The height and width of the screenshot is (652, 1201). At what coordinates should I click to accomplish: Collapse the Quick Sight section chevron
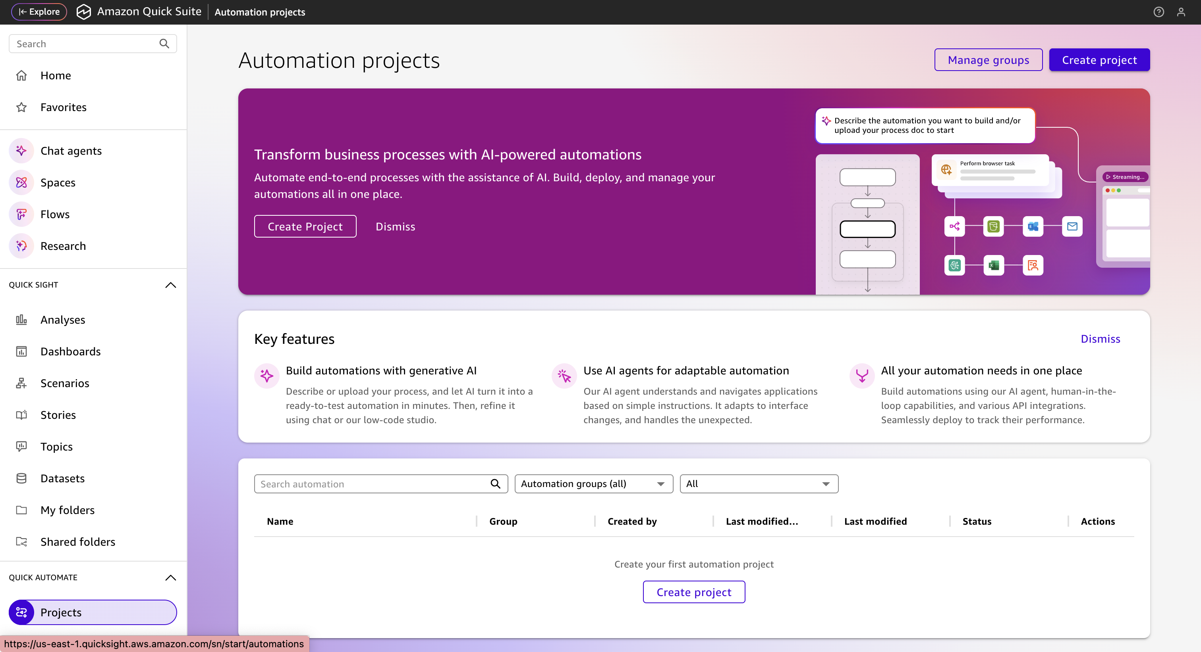coord(171,284)
